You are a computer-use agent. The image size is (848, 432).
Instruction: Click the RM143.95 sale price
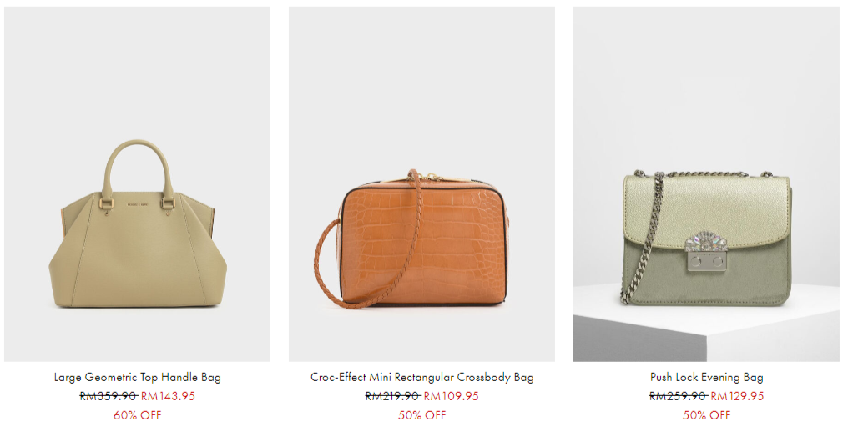coord(169,396)
